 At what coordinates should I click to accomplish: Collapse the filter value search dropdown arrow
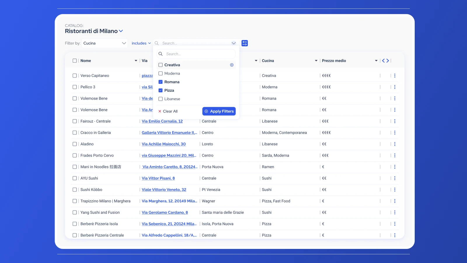coord(233,43)
